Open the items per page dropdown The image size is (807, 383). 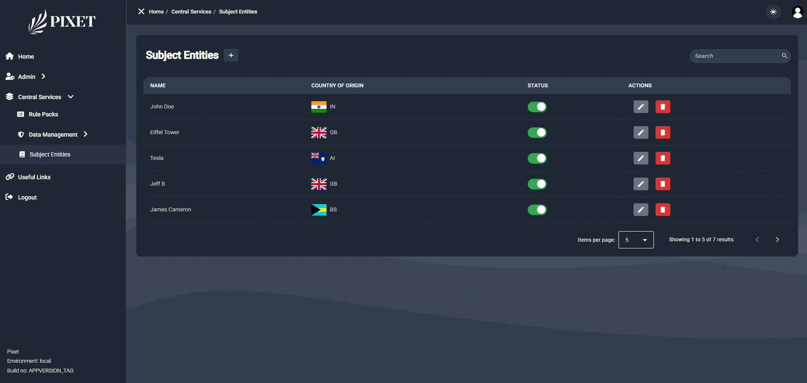point(636,240)
